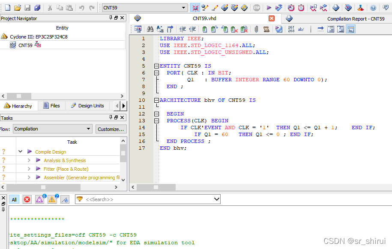This screenshot has width=392, height=249.
Task: Start Analysis & Synthesis checkmark icon
Action: tap(278, 8)
